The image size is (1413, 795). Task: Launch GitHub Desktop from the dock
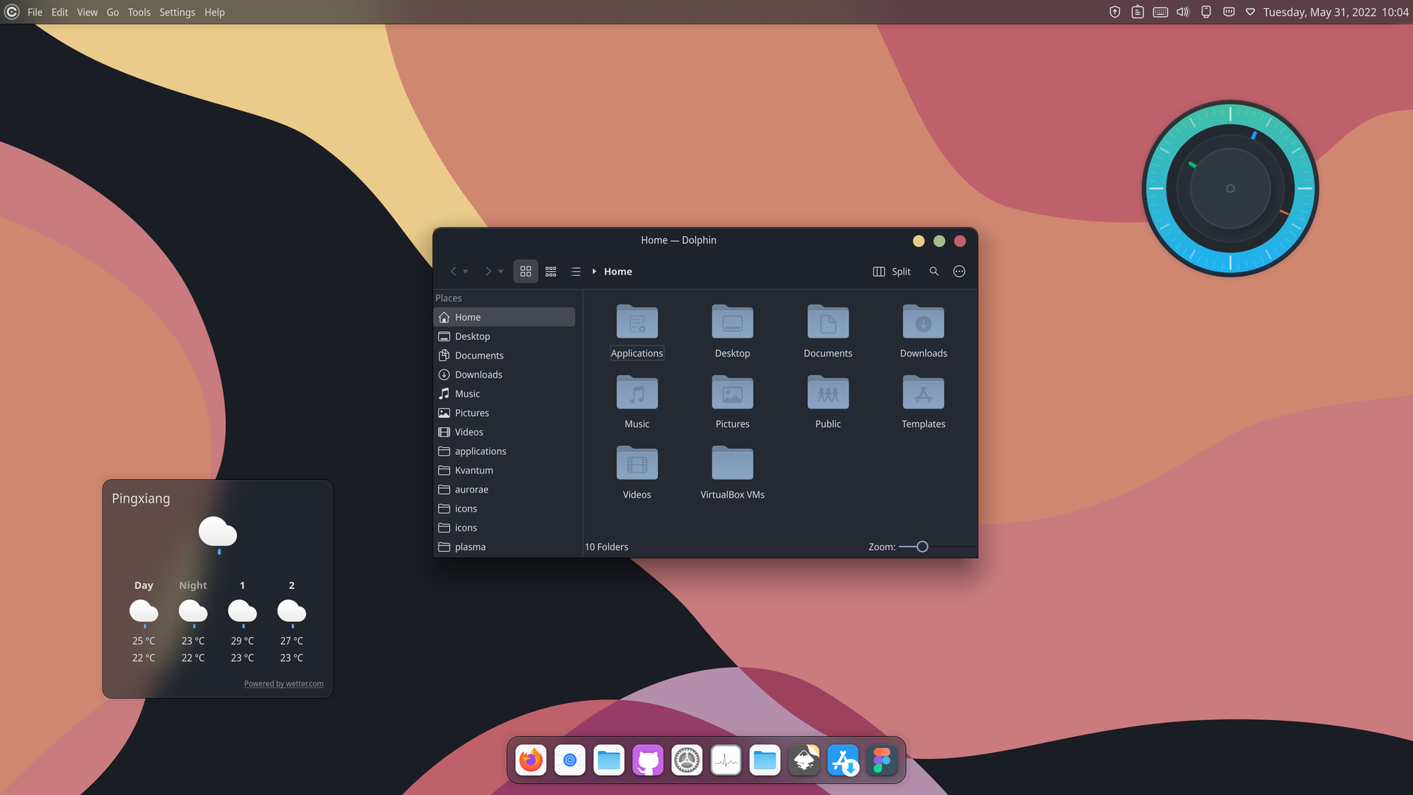648,760
